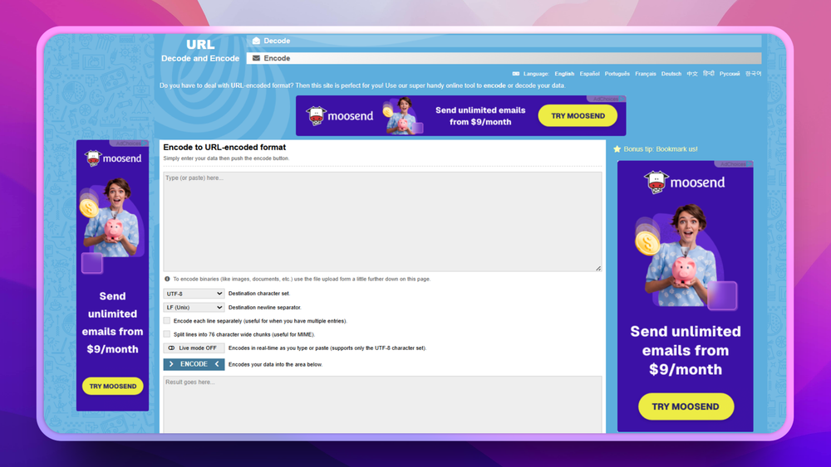Click Destination newline separator label

[265, 307]
